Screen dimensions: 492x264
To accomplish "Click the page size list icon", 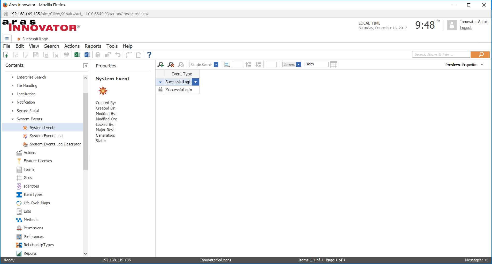I will click(x=227, y=65).
